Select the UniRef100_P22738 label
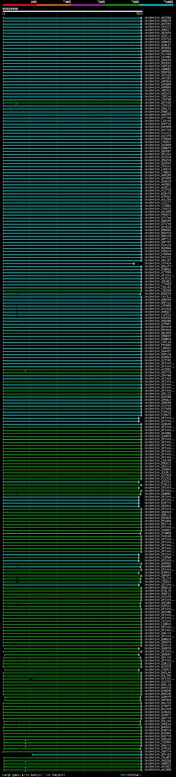 158,191
